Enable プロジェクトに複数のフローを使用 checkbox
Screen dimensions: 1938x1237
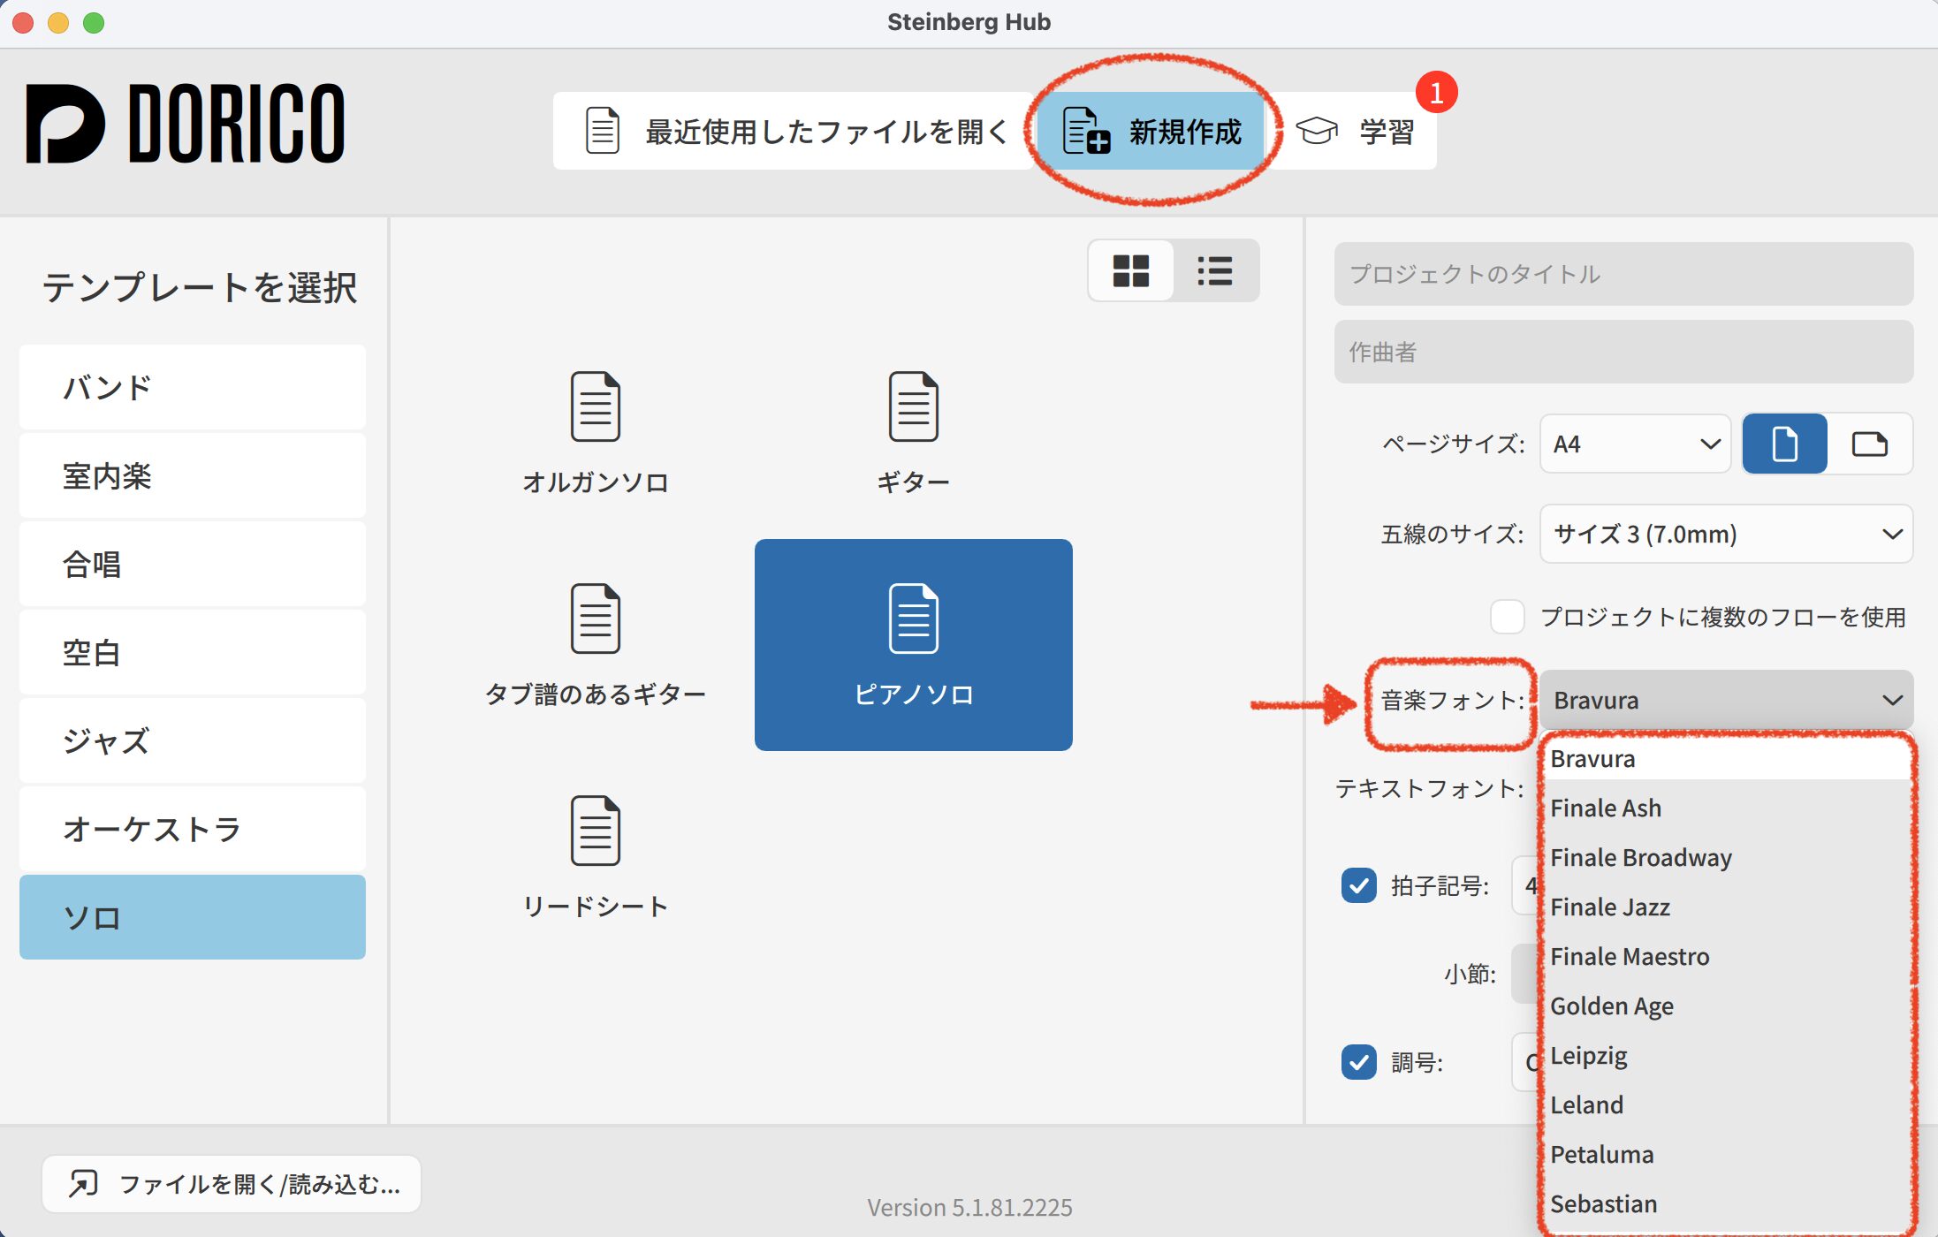[1508, 617]
